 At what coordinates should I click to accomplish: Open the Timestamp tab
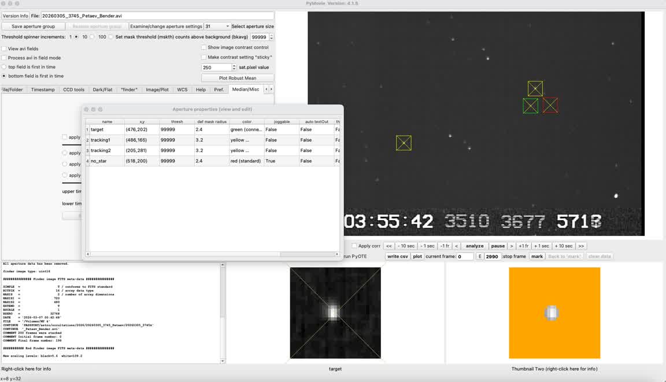pos(43,90)
